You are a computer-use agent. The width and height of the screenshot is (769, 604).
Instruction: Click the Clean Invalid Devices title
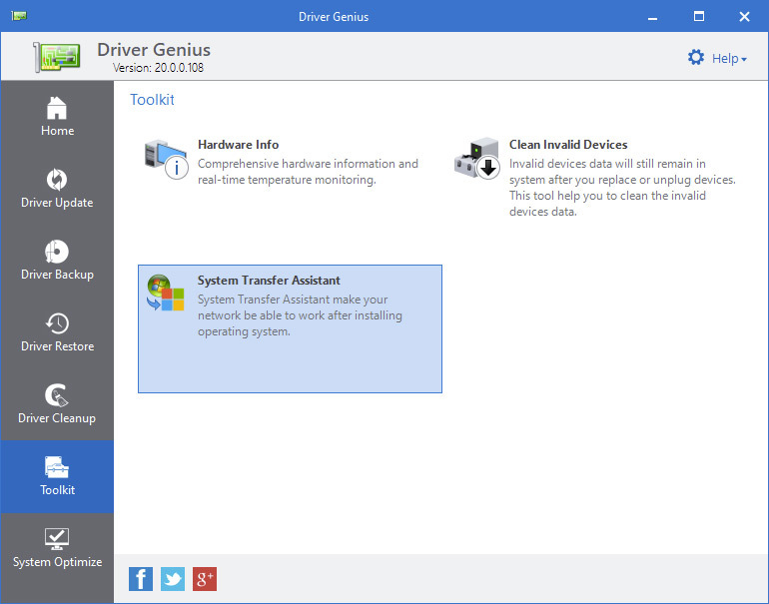click(x=568, y=145)
